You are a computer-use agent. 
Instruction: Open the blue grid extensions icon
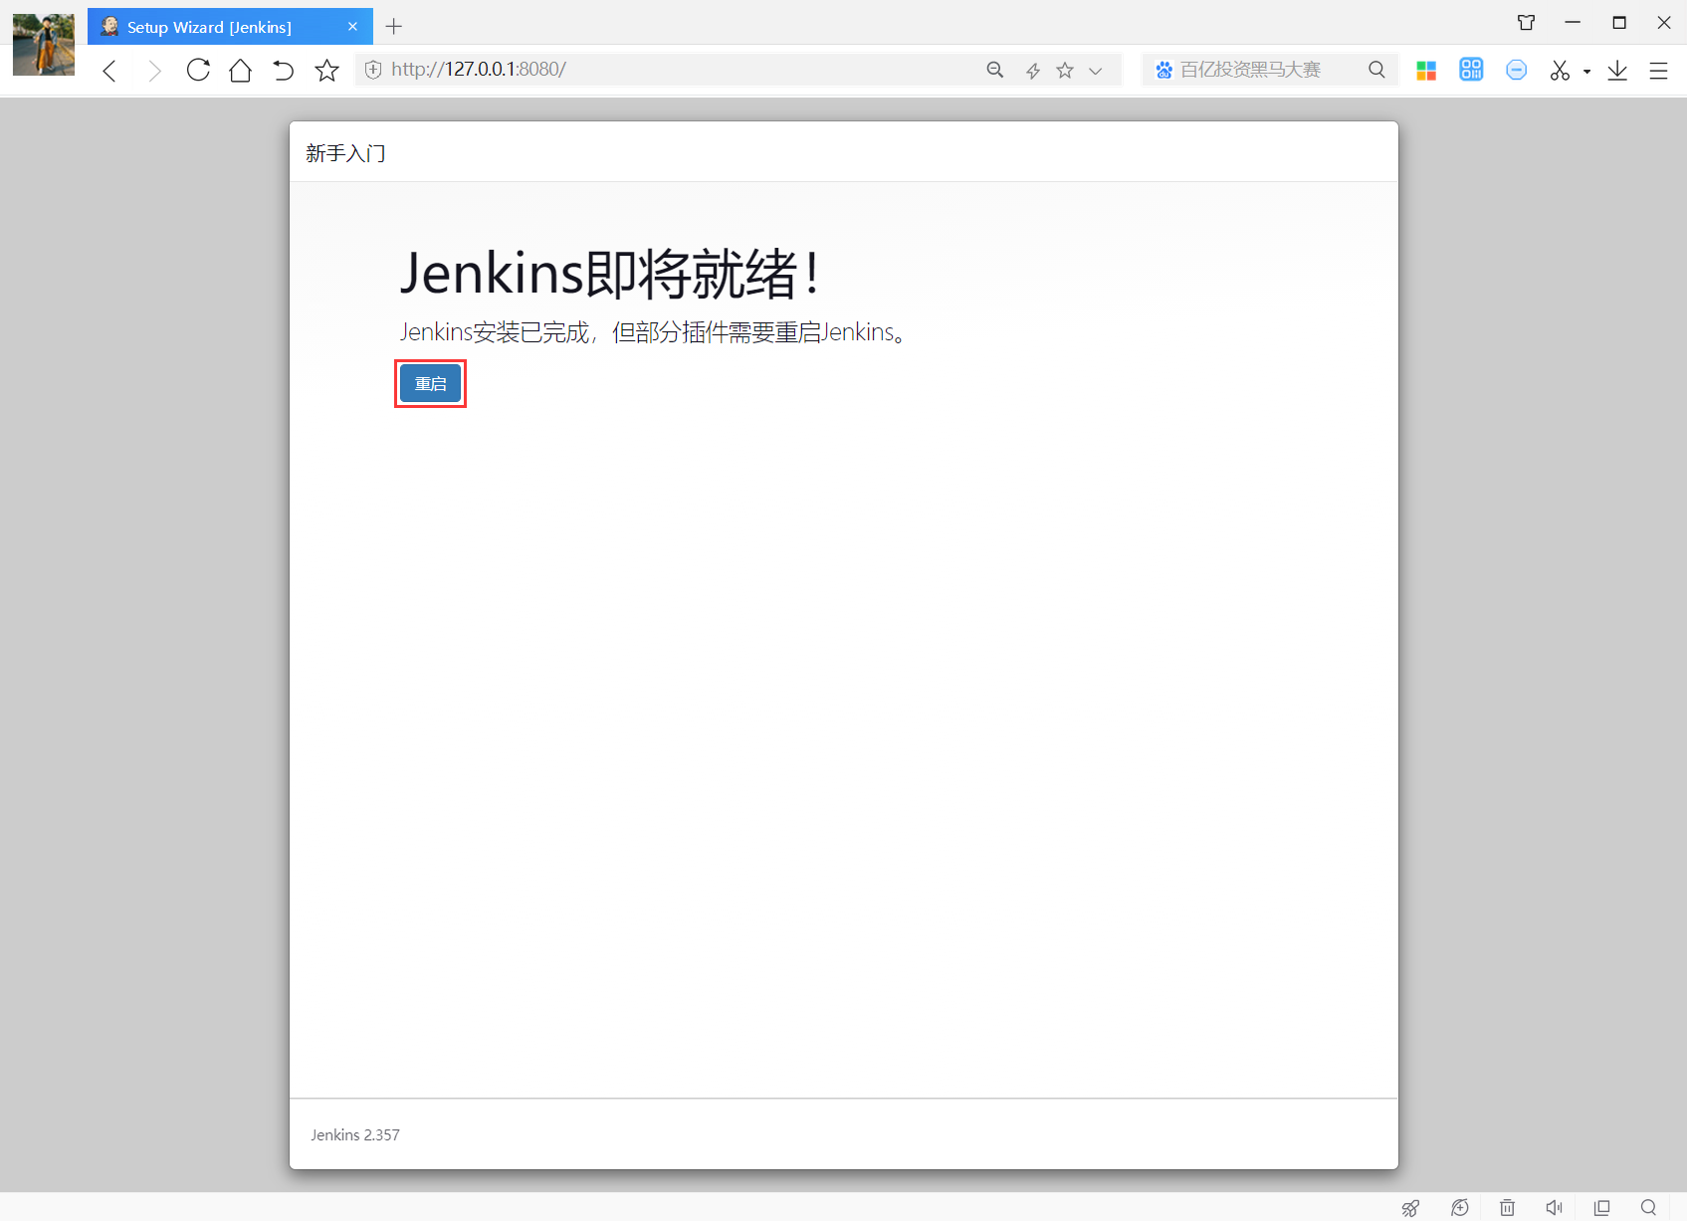tap(1471, 70)
